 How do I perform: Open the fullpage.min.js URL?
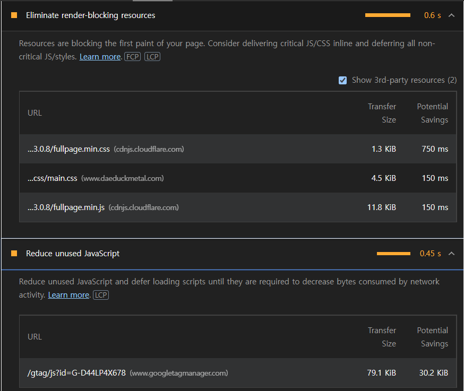(x=66, y=207)
